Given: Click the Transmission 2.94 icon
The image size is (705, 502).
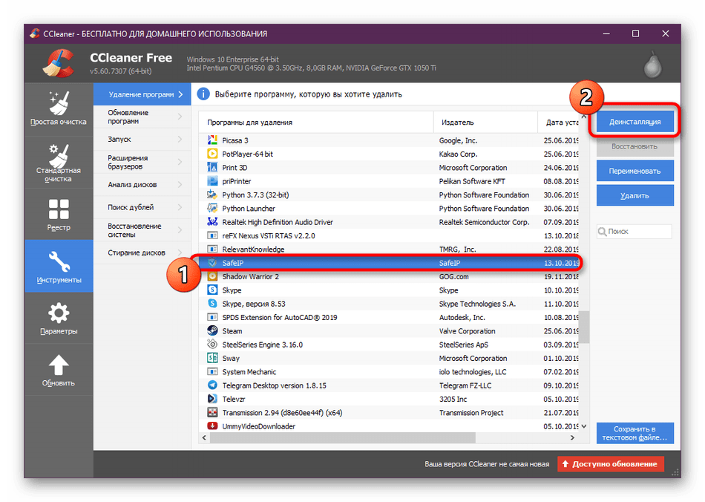Looking at the screenshot, I should click(x=212, y=412).
